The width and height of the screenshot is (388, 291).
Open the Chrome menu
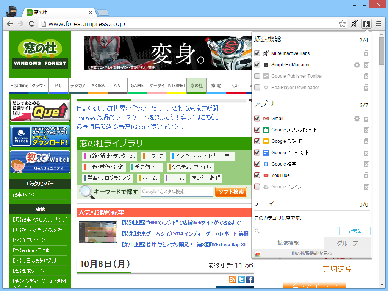click(378, 23)
